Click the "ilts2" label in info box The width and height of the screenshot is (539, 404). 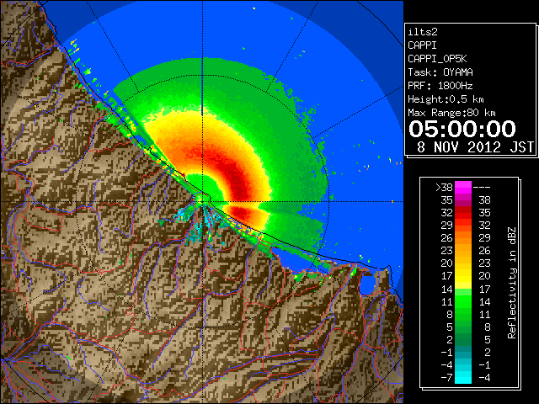pos(423,32)
